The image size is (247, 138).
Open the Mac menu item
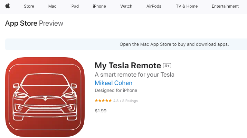(52, 6)
